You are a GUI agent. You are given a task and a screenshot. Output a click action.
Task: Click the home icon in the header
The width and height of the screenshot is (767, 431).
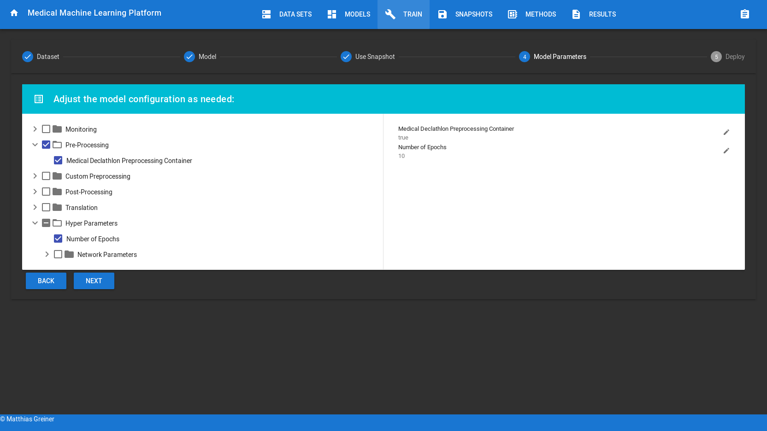coord(14,13)
